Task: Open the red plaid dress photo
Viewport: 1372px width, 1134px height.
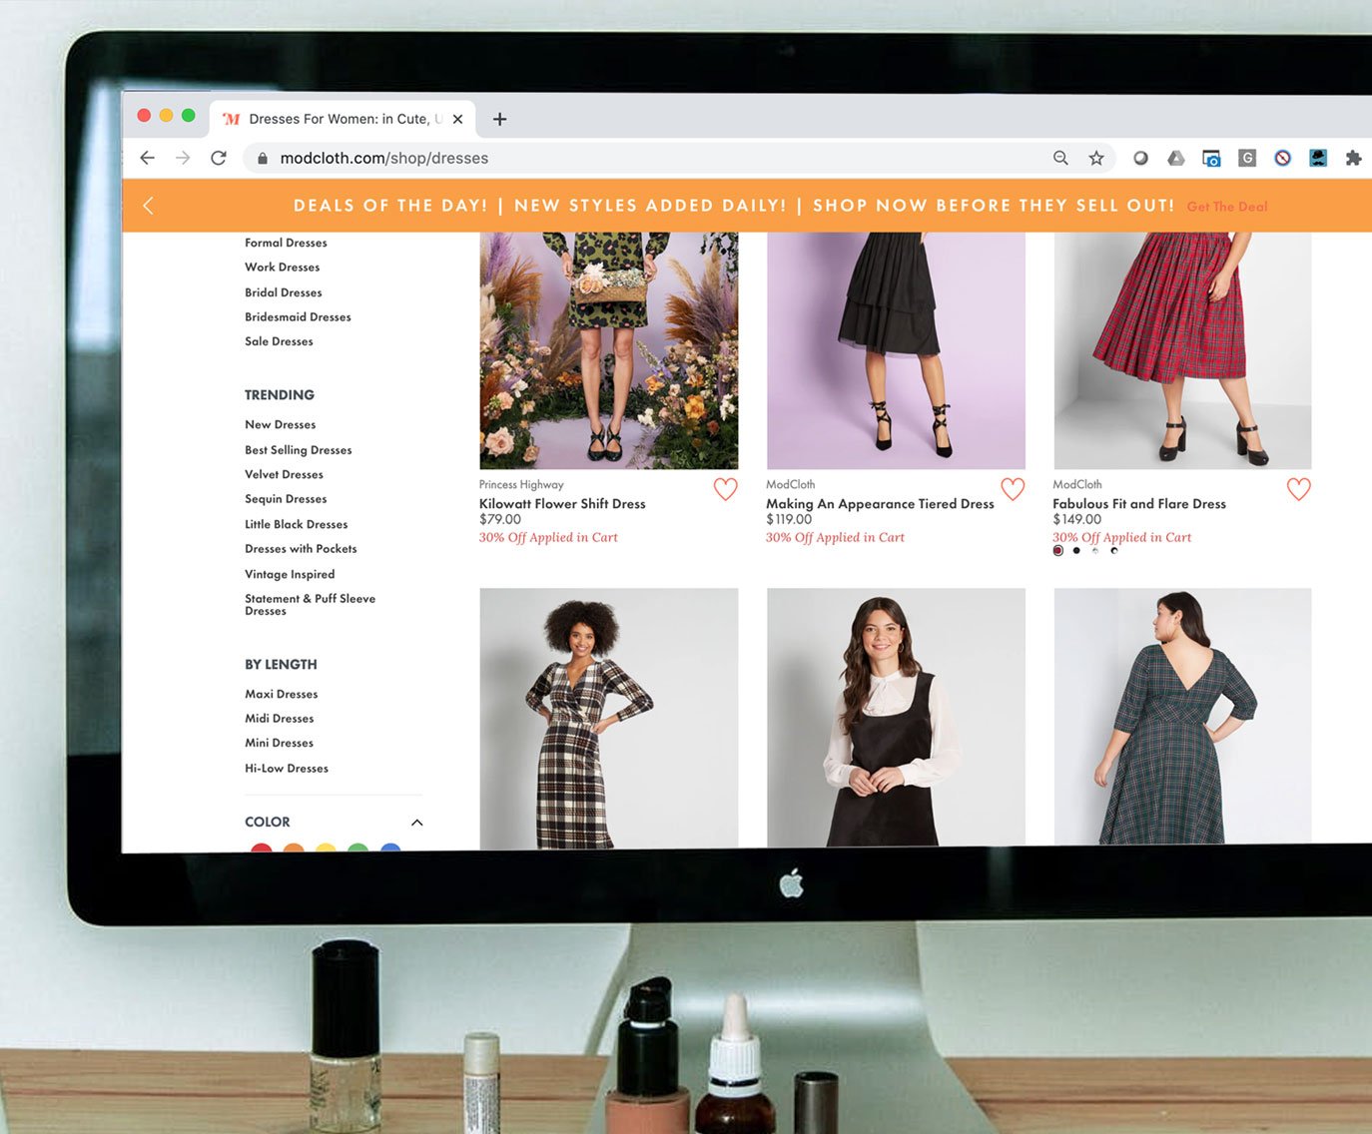Action: click(1182, 350)
